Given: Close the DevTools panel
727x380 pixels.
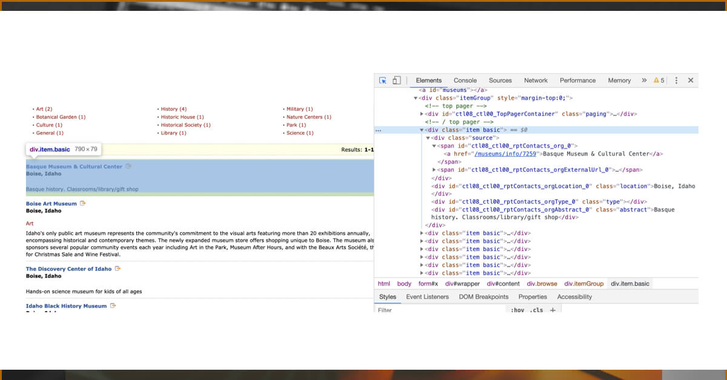Looking at the screenshot, I should tap(691, 80).
